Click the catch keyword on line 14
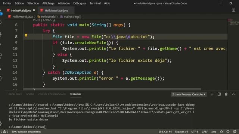Image resolution: width=239 pixels, height=134 pixels. 54,73
